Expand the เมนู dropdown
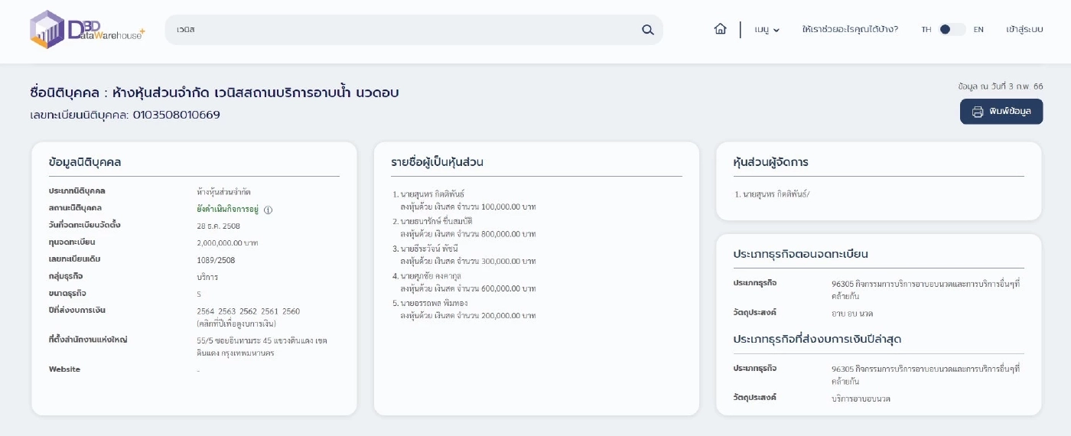 766,30
